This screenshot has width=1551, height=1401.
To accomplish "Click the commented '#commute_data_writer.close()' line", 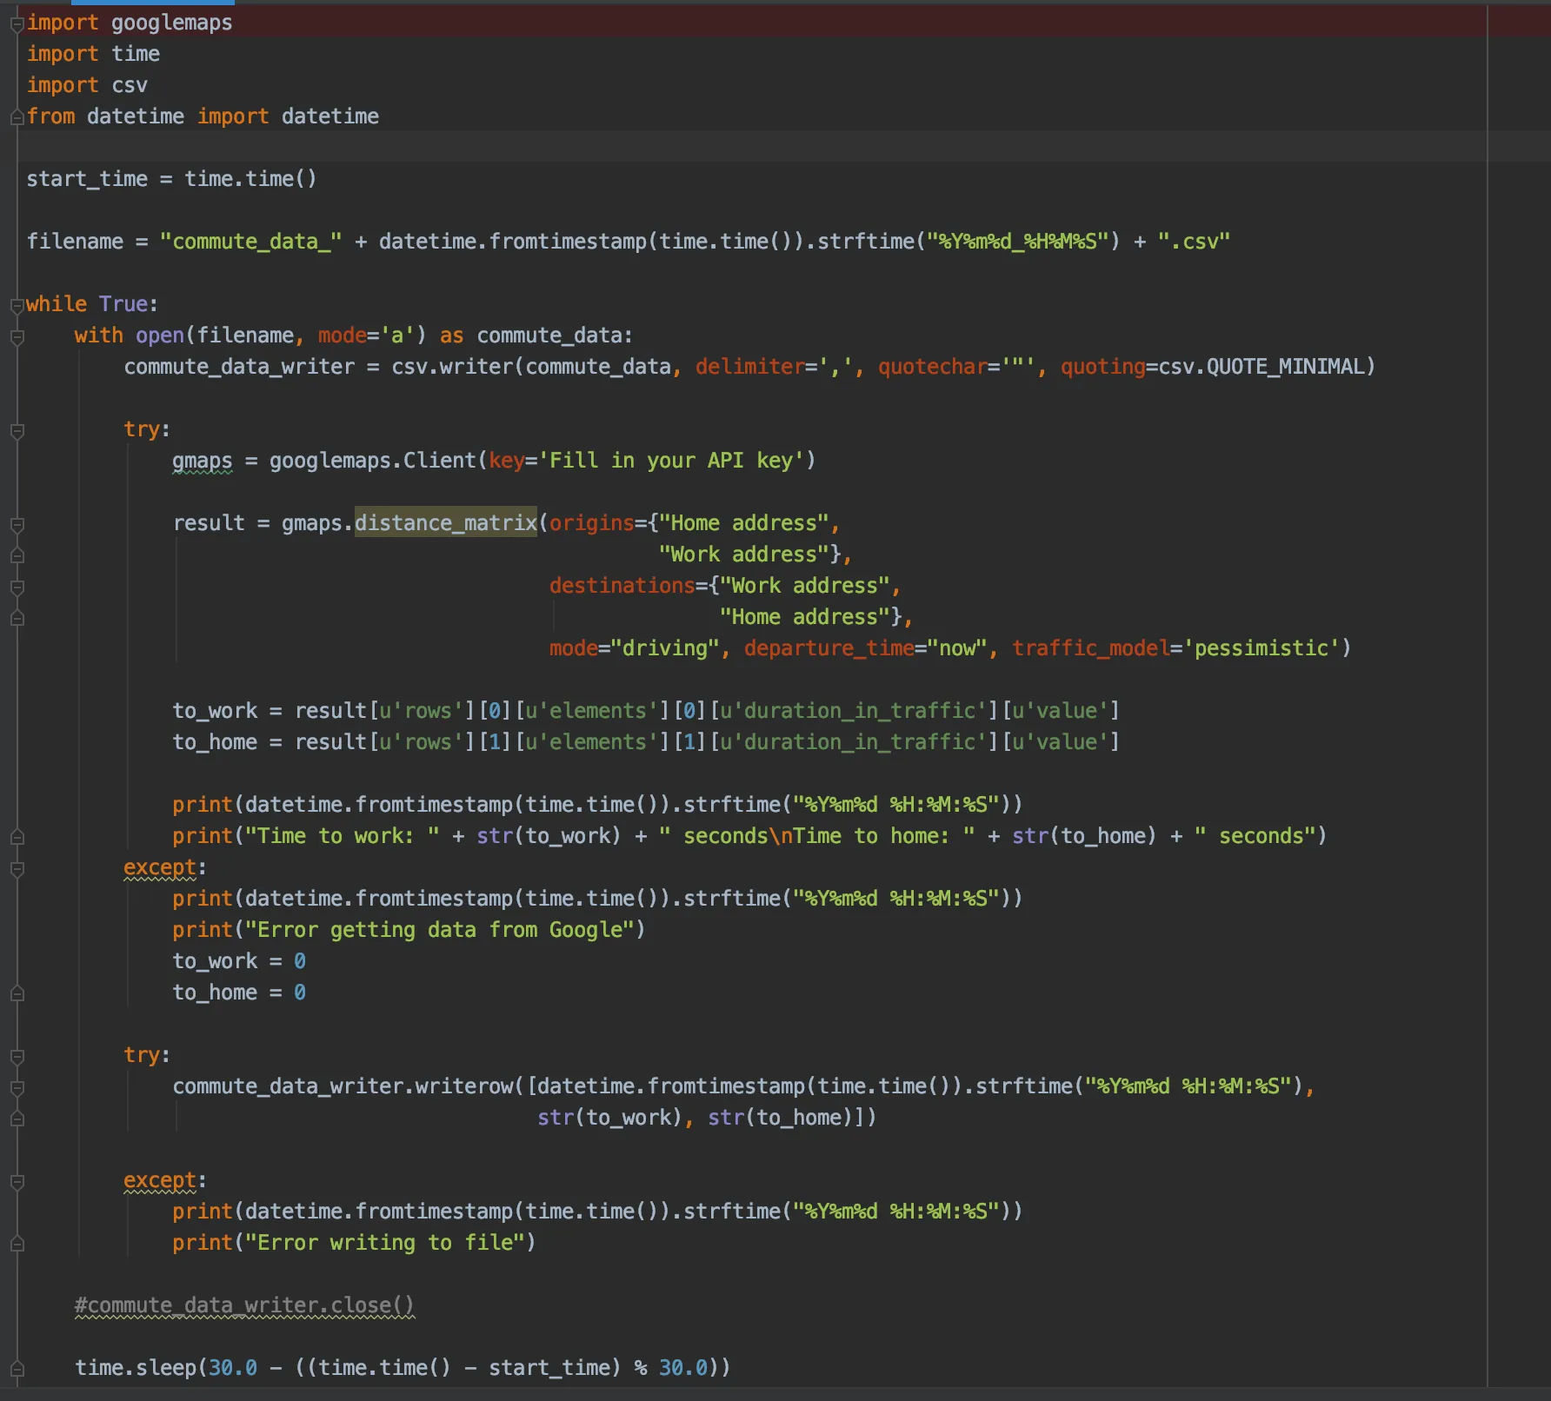I will click(244, 1305).
